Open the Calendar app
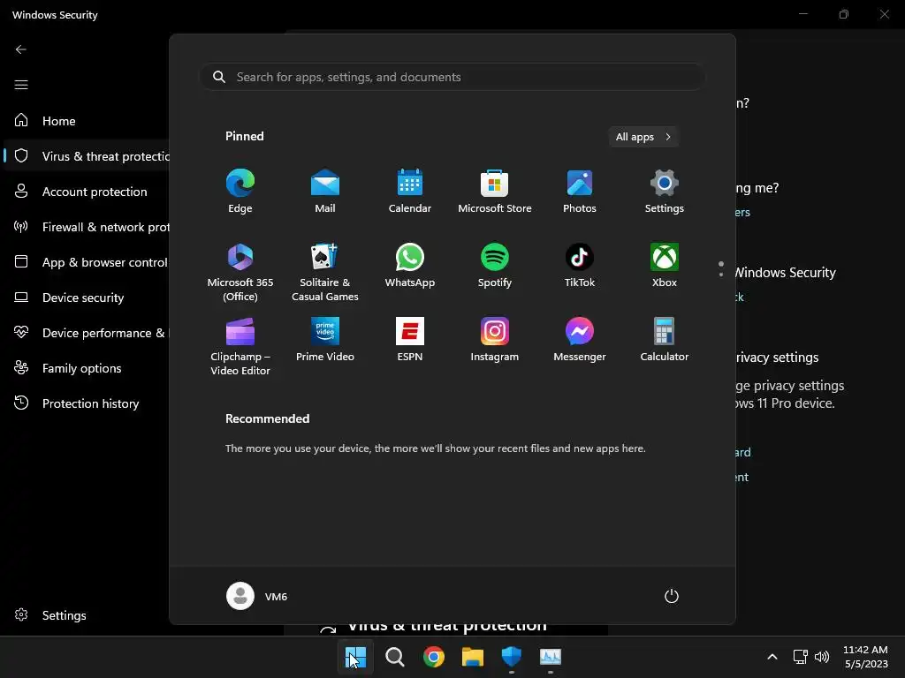The width and height of the screenshot is (905, 678). pyautogui.click(x=410, y=191)
